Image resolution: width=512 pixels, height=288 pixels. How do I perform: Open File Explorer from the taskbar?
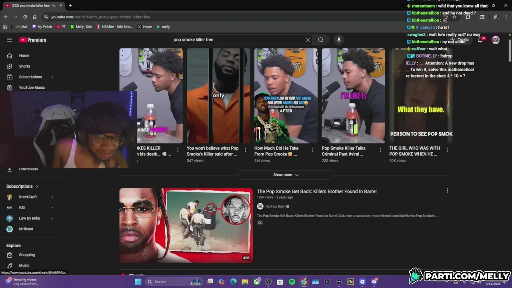coord(245,282)
